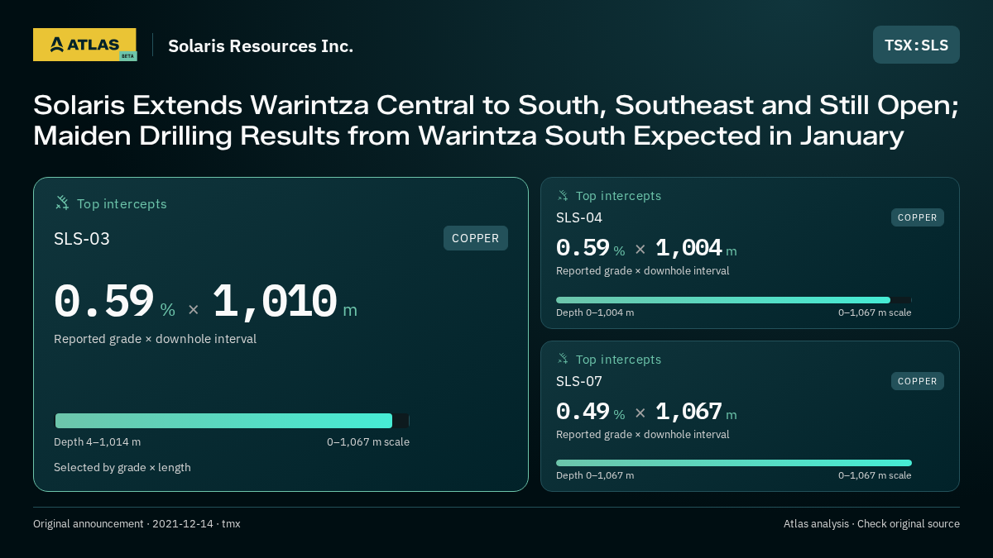993x558 pixels.
Task: Click the SLS-07 hole label
Action: 579,381
